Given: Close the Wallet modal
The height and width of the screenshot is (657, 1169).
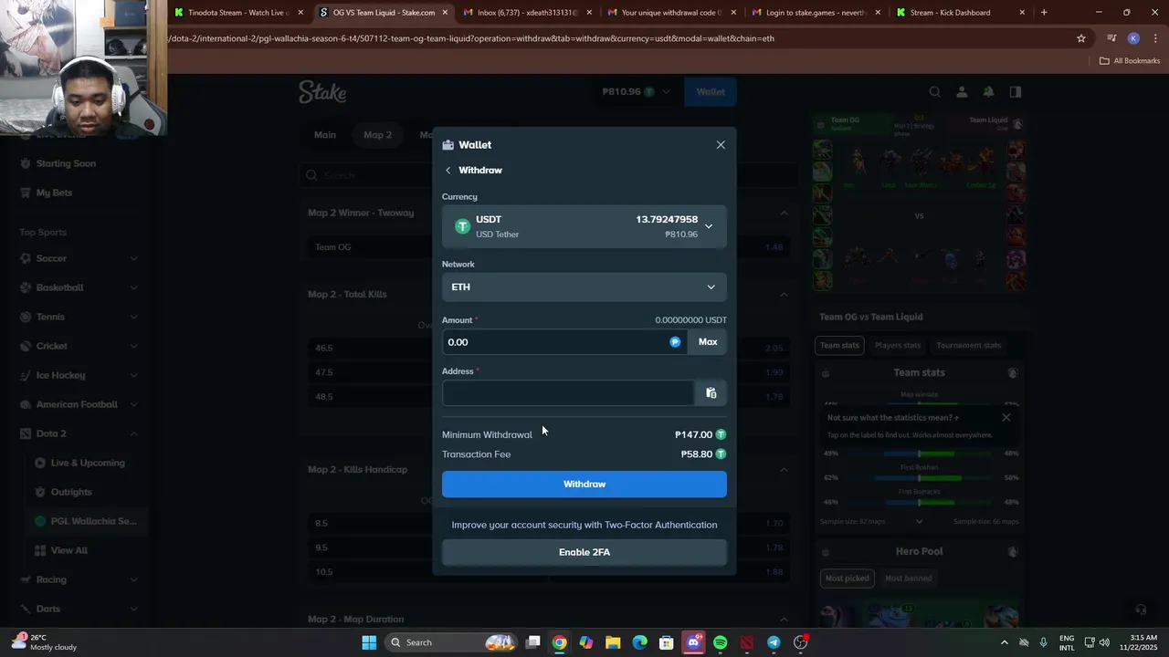Looking at the screenshot, I should click(x=721, y=145).
